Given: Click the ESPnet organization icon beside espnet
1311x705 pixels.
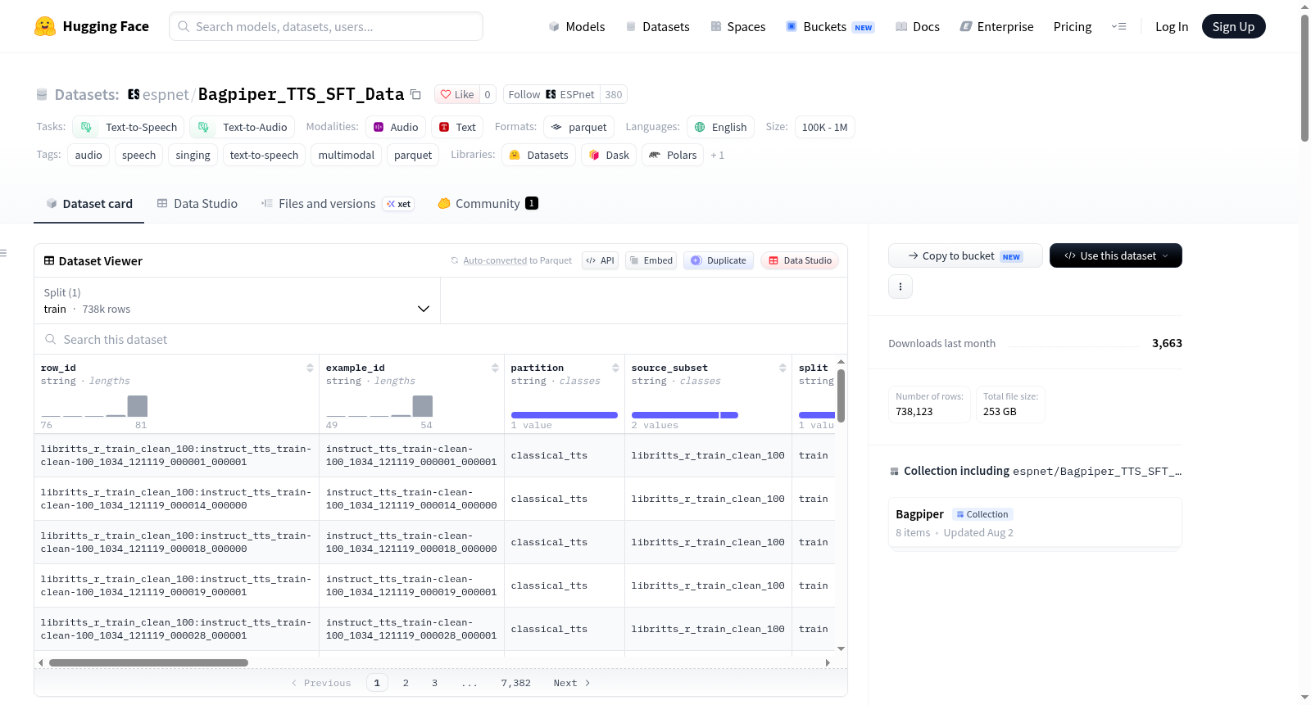Looking at the screenshot, I should [134, 94].
